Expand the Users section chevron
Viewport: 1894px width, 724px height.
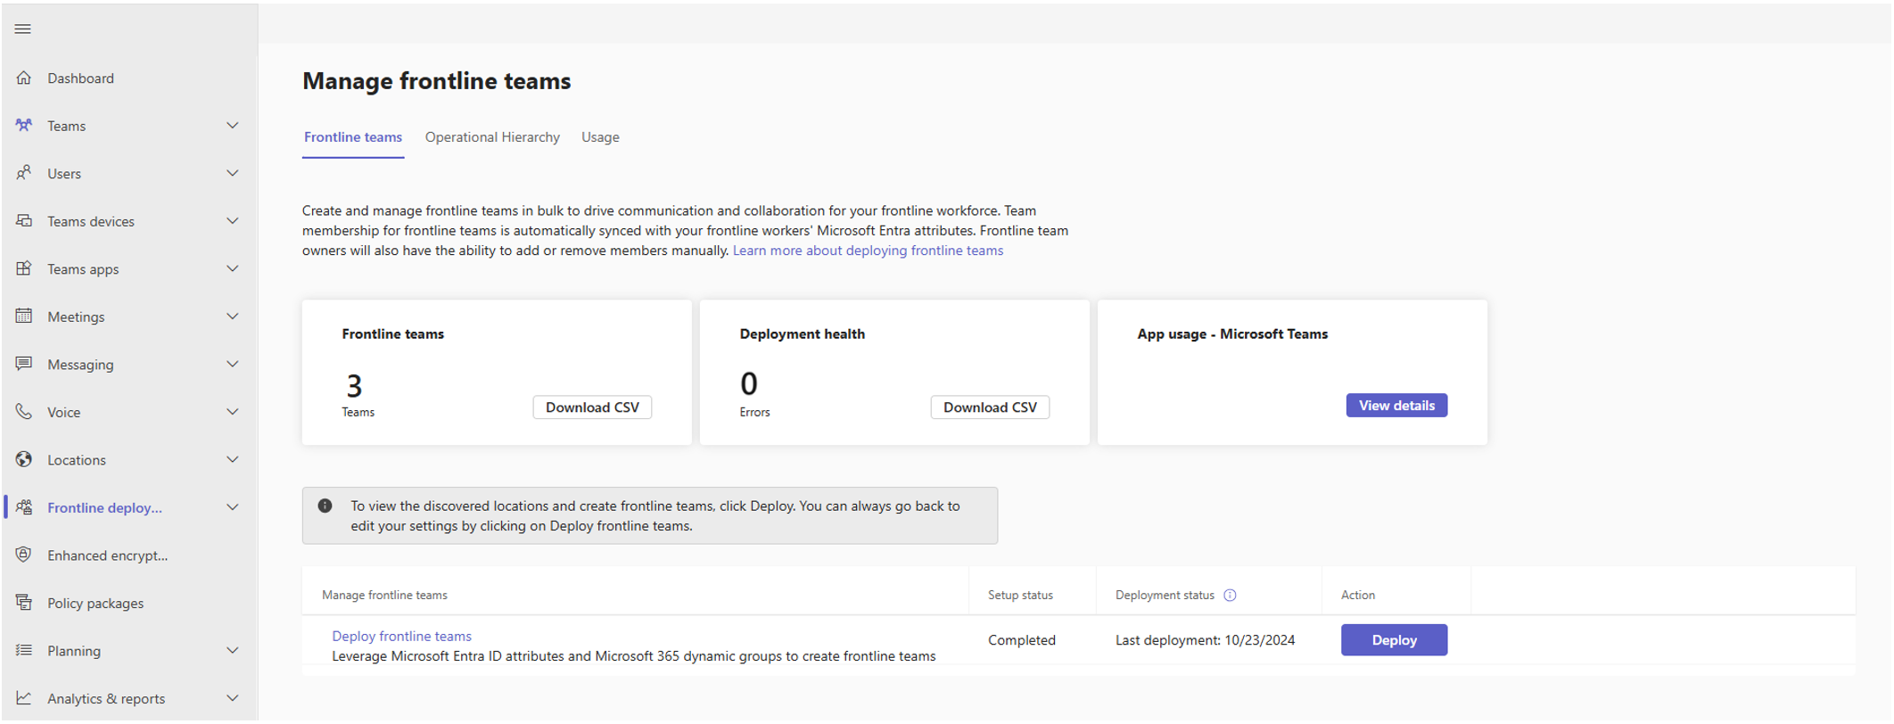point(233,174)
